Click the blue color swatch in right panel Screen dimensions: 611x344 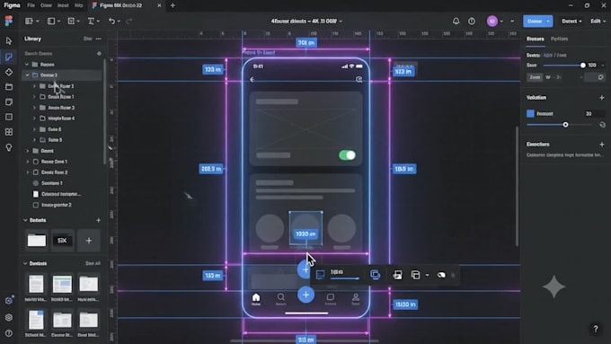[530, 113]
